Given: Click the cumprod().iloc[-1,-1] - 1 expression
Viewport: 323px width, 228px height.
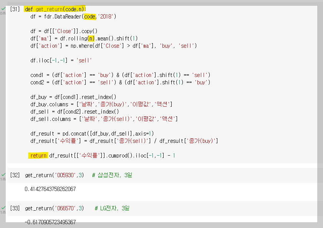Looking at the screenshot, I should coord(142,156).
